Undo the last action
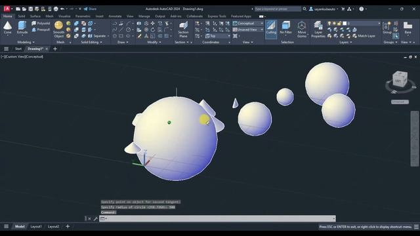This screenshot has width=420, height=236. pos(62,9)
